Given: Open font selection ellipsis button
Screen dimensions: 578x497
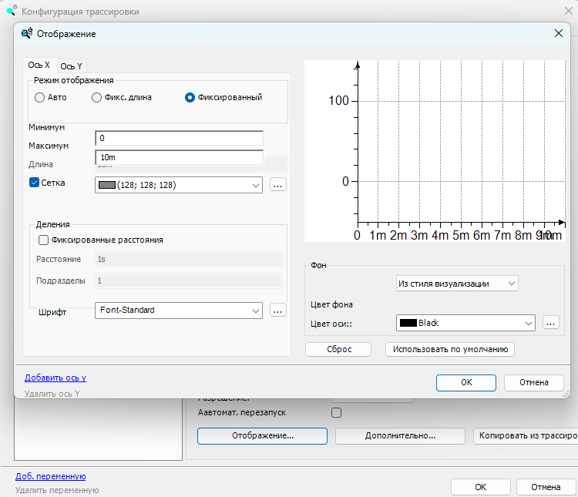Looking at the screenshot, I should pyautogui.click(x=278, y=310).
